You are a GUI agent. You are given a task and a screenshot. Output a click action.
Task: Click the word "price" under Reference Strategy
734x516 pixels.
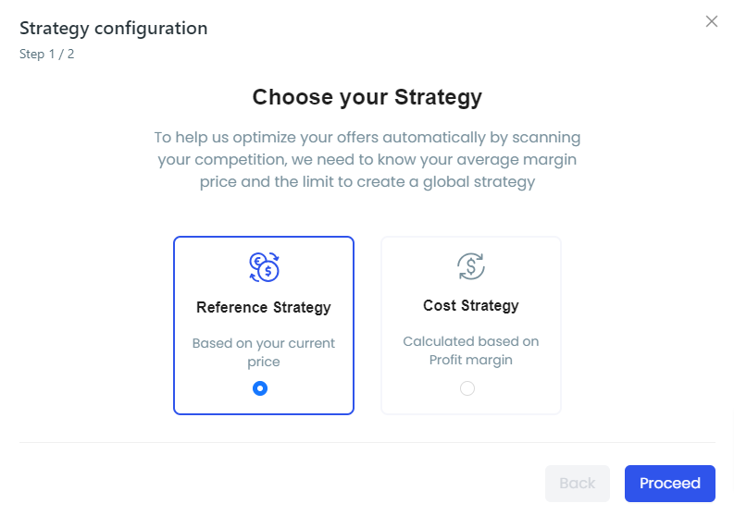click(x=264, y=362)
